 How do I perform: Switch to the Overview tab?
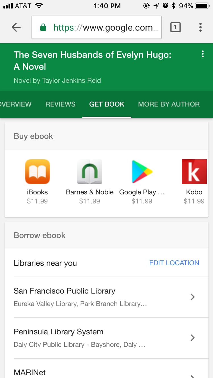16,104
